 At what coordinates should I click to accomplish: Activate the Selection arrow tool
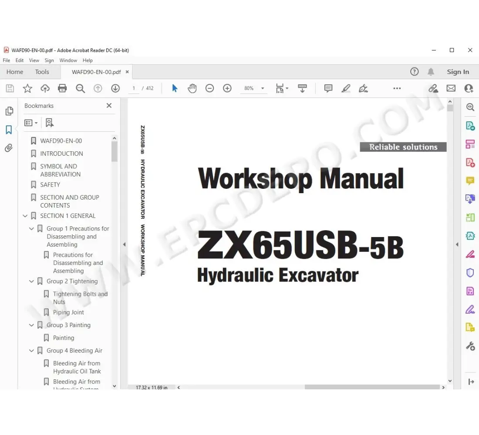pos(175,88)
